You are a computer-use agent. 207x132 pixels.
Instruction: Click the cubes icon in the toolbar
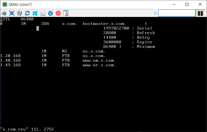(4, 13)
